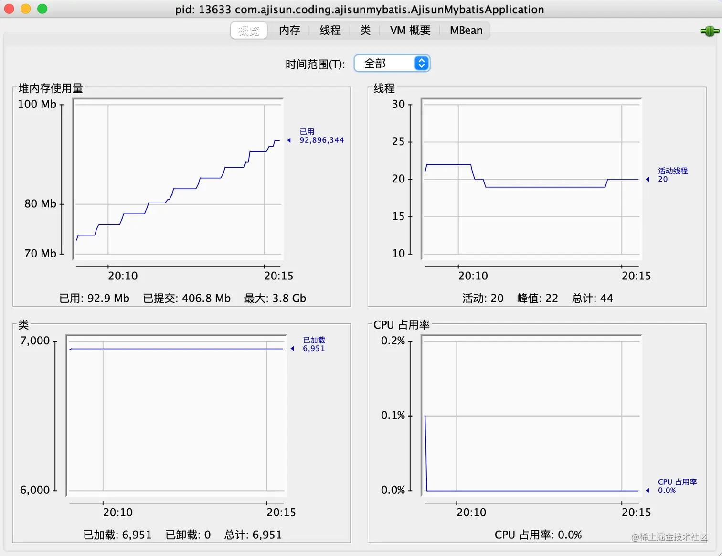Viewport: 722px width, 556px height.
Task: Click the loaded classes chart area
Action: [x=176, y=416]
